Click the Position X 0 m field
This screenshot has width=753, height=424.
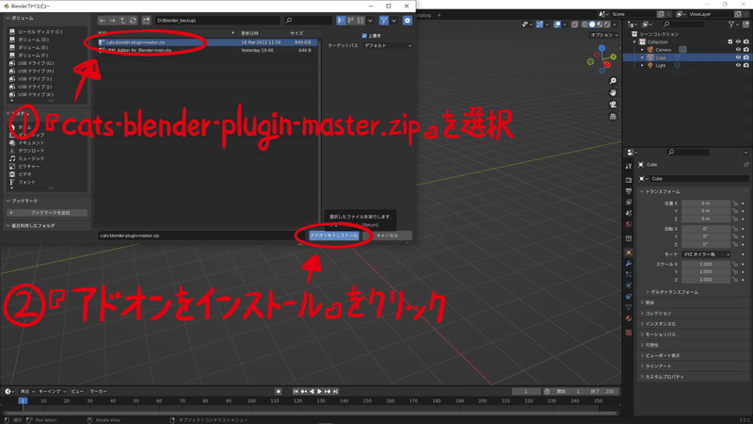click(705, 204)
